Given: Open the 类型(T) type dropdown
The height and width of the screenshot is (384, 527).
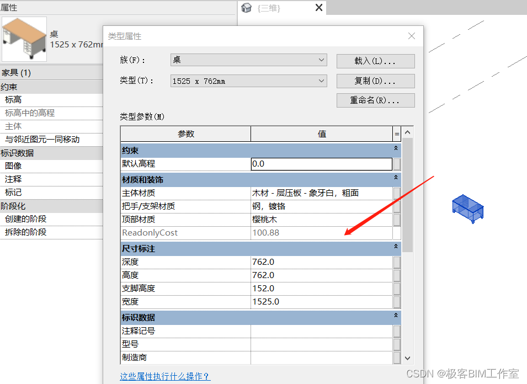Looking at the screenshot, I should pos(321,81).
